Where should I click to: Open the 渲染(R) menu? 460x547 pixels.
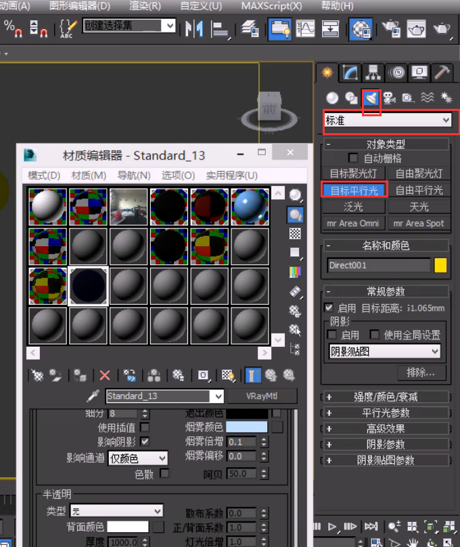[145, 6]
